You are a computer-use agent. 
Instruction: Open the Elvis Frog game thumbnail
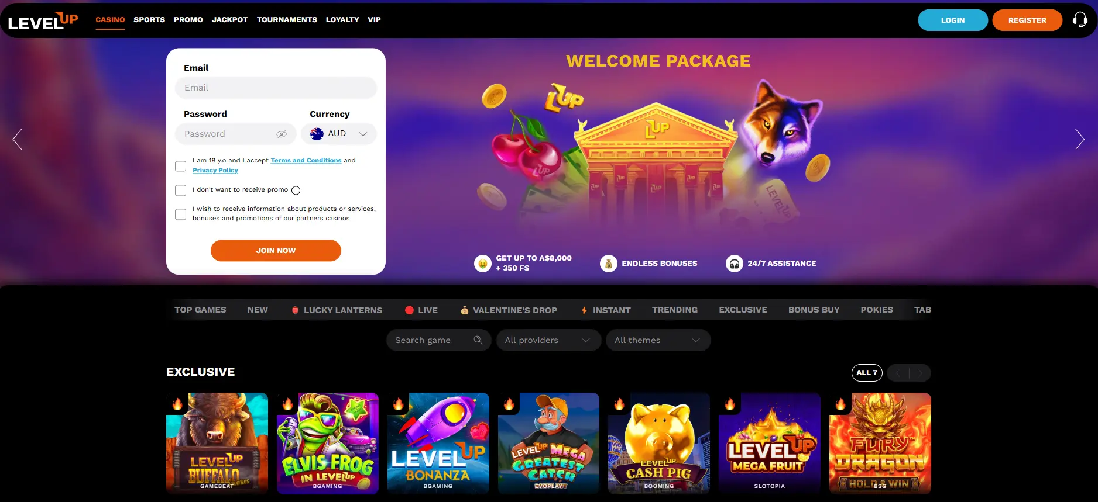point(328,443)
